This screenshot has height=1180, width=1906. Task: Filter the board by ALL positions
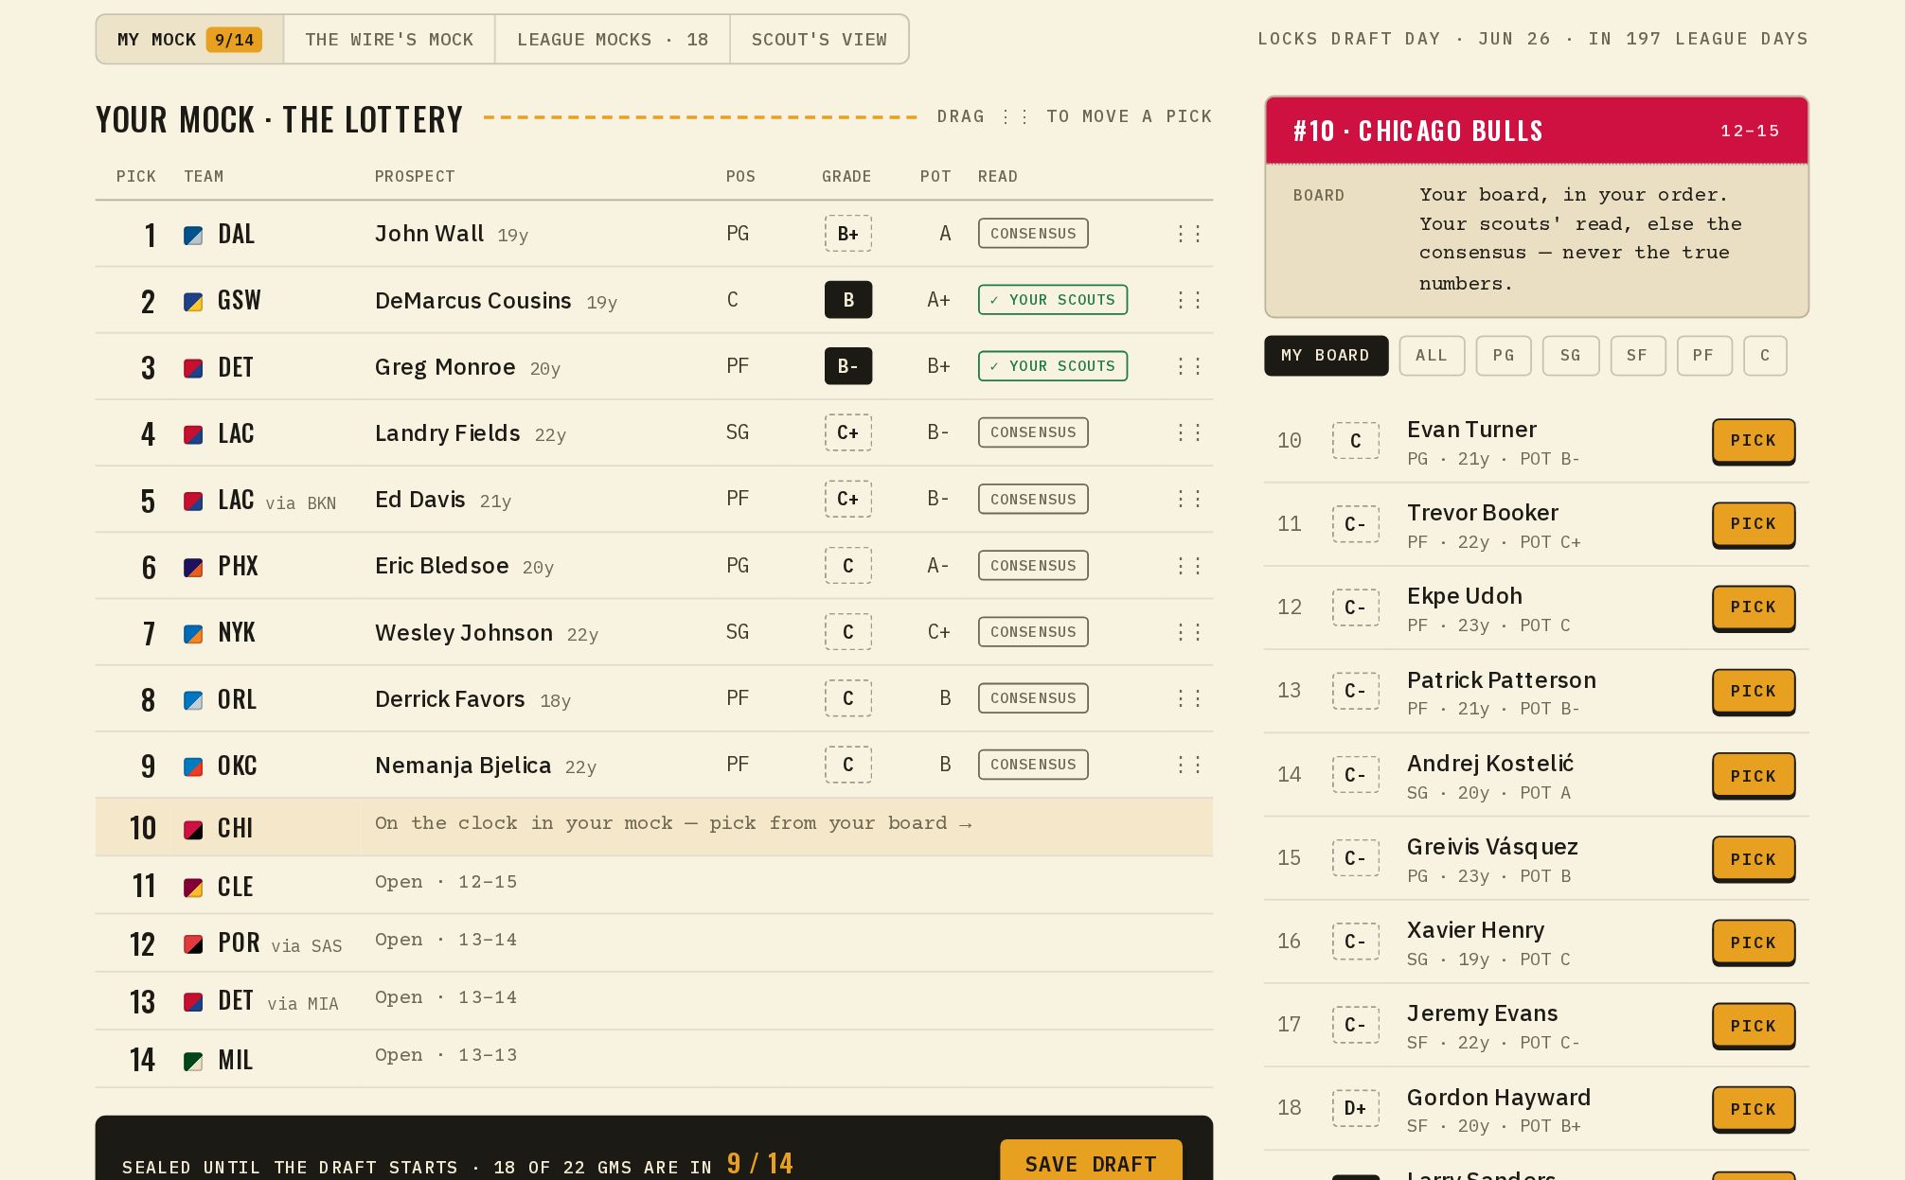click(x=1432, y=356)
